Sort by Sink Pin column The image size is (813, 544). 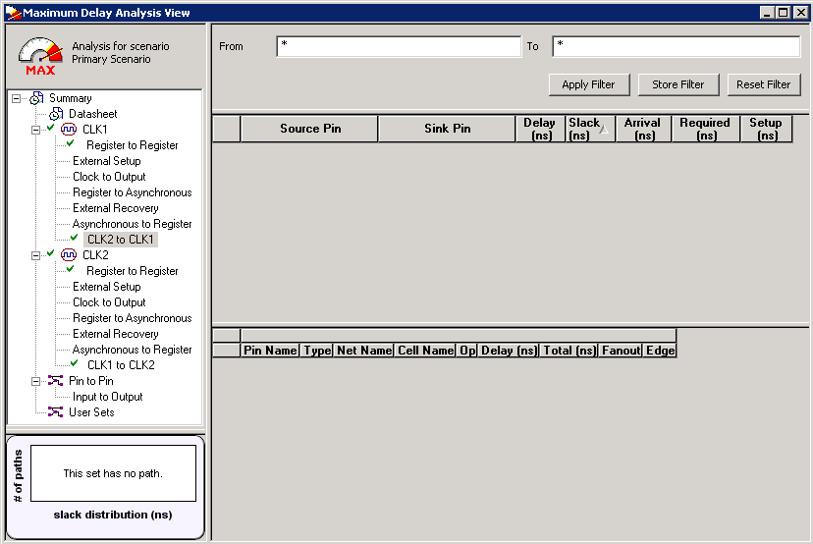(447, 129)
